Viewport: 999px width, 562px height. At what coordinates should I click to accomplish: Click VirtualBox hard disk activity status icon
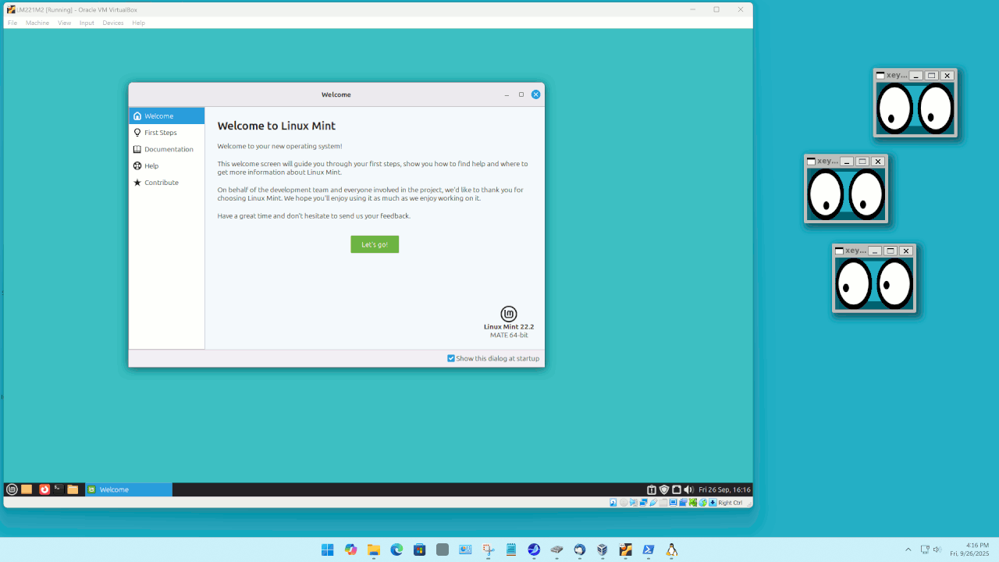tap(613, 503)
